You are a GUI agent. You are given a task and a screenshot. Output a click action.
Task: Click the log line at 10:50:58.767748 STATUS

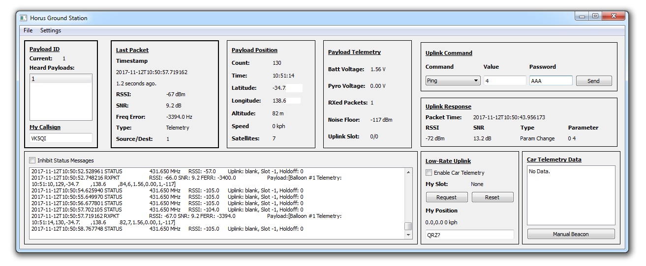pos(167,229)
